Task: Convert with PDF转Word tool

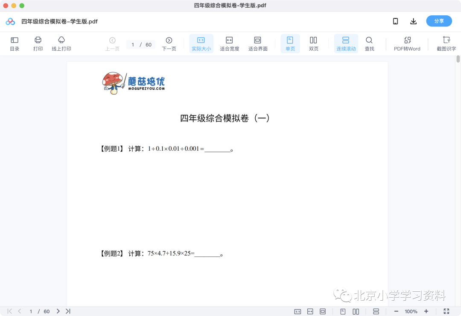Action: point(407,43)
